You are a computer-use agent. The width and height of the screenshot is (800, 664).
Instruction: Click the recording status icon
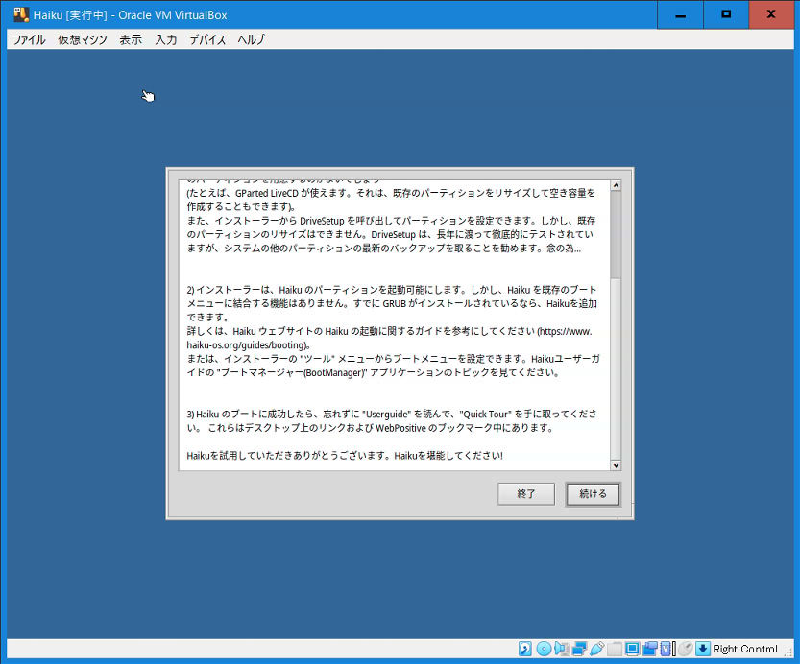649,649
